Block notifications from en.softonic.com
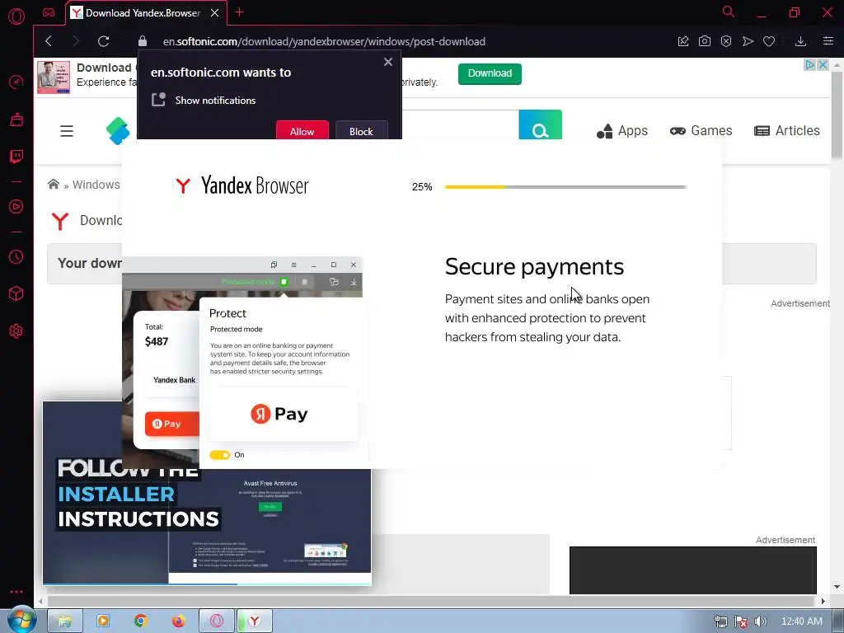 click(x=361, y=131)
